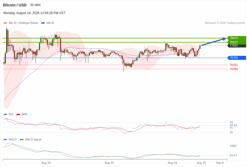Click the RSI 30 level label

231,132
